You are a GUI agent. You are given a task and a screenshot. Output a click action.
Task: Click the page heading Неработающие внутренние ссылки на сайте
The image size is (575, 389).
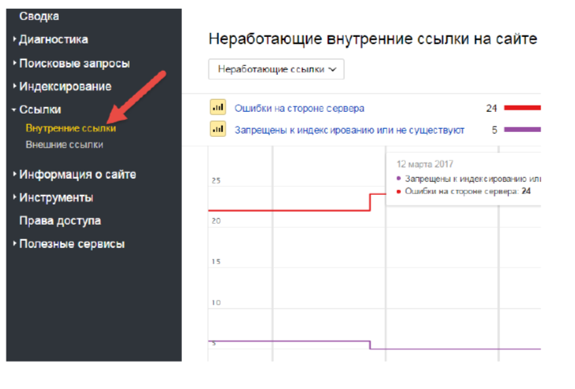coord(373,39)
